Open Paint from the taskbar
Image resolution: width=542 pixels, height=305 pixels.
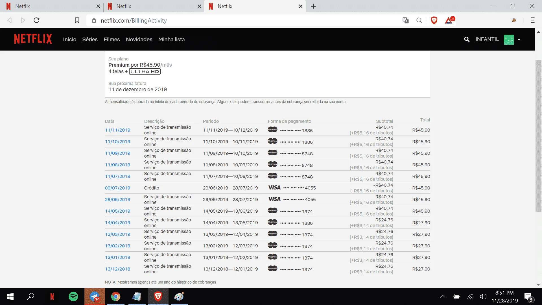179,297
